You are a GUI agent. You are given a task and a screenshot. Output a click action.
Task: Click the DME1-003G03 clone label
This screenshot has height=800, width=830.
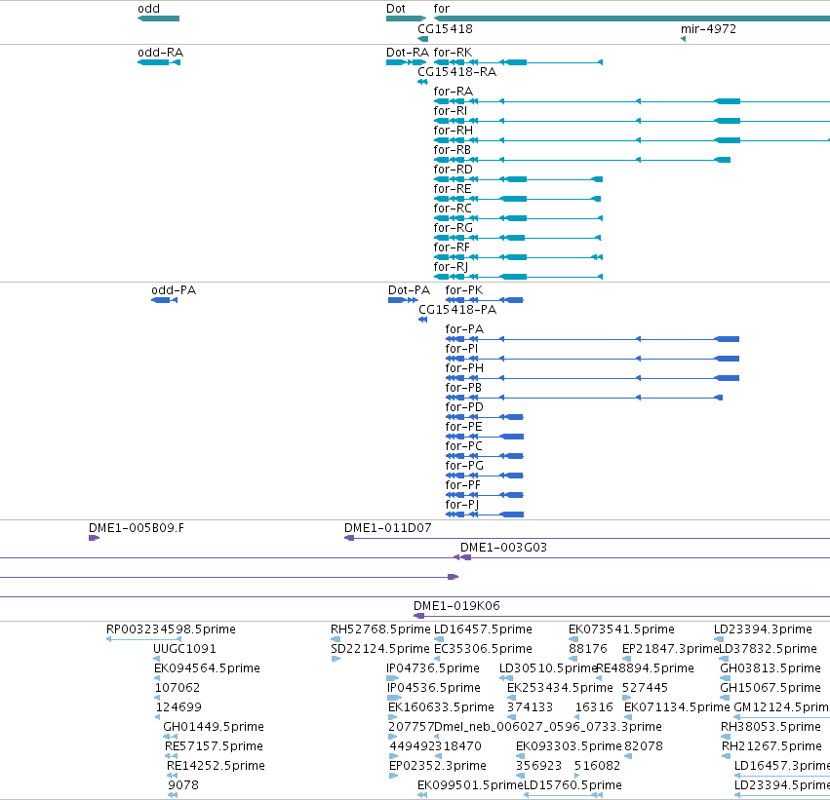[x=503, y=548]
